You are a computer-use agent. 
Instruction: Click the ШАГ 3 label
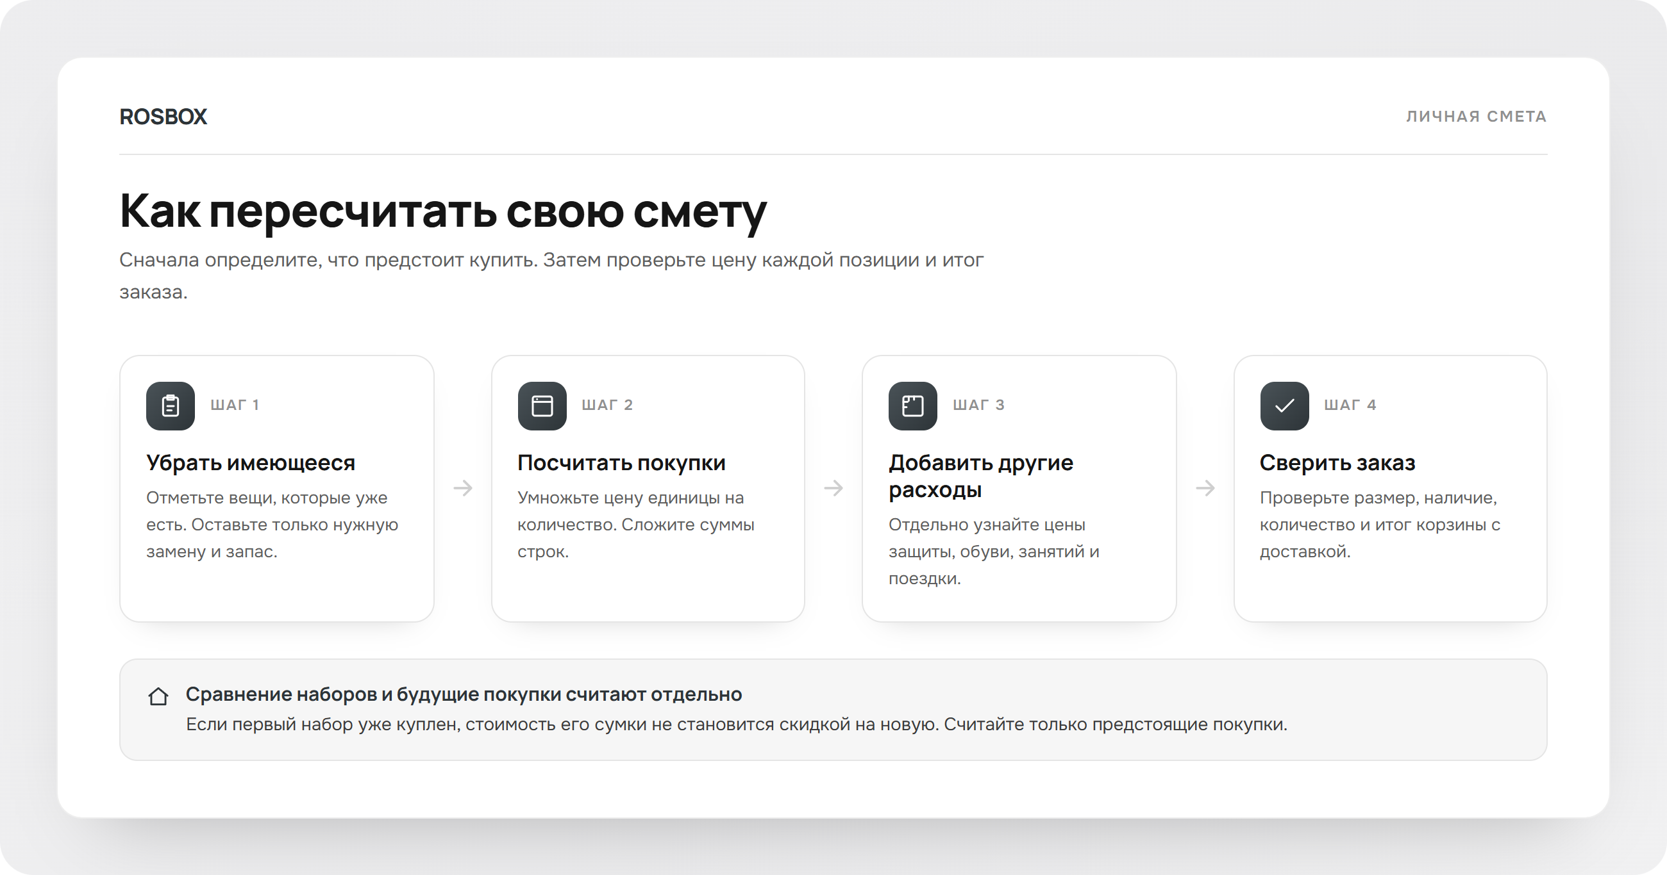pyautogui.click(x=978, y=405)
